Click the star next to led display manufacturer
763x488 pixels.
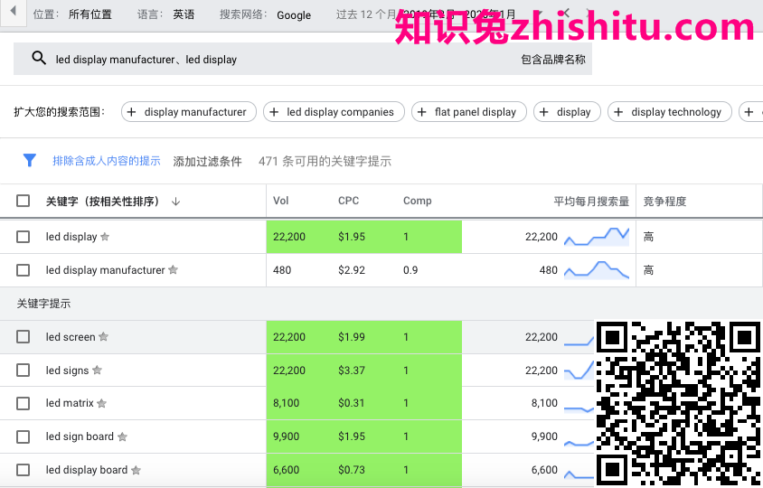(173, 269)
